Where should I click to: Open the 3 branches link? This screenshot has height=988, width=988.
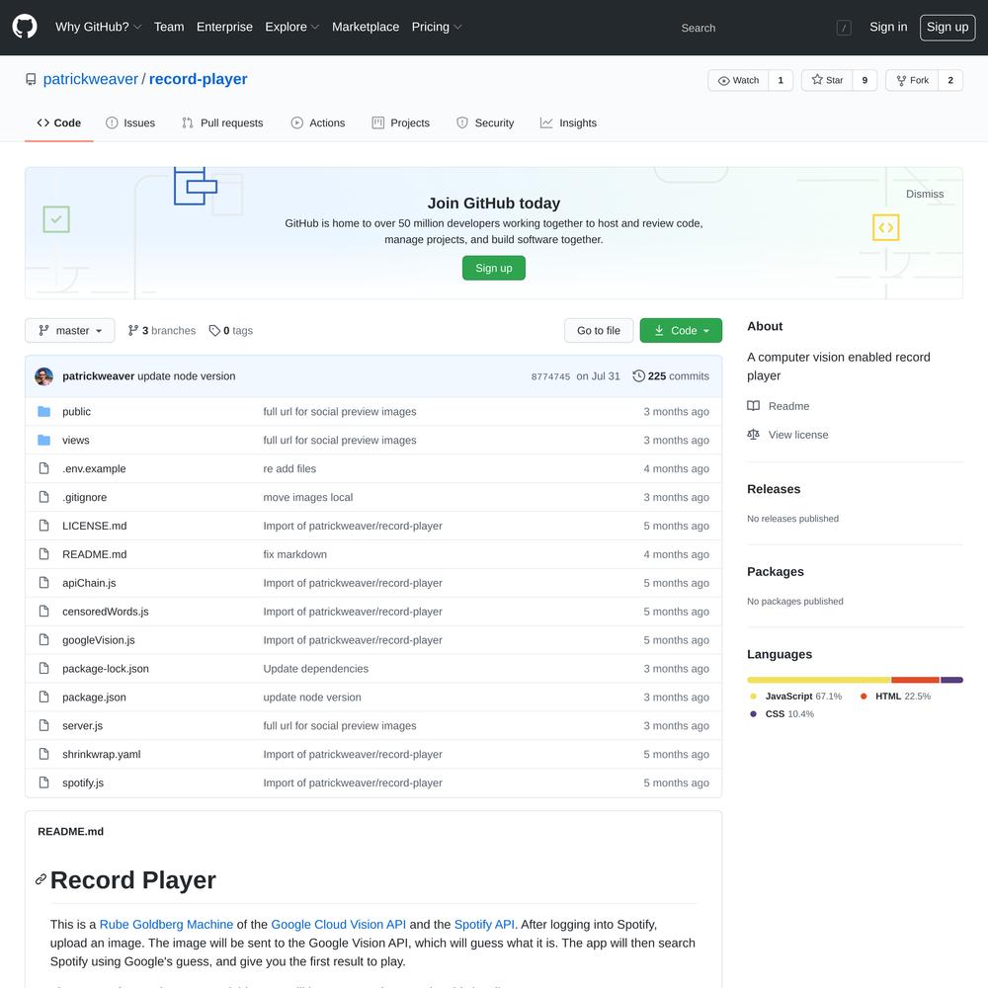pyautogui.click(x=162, y=330)
